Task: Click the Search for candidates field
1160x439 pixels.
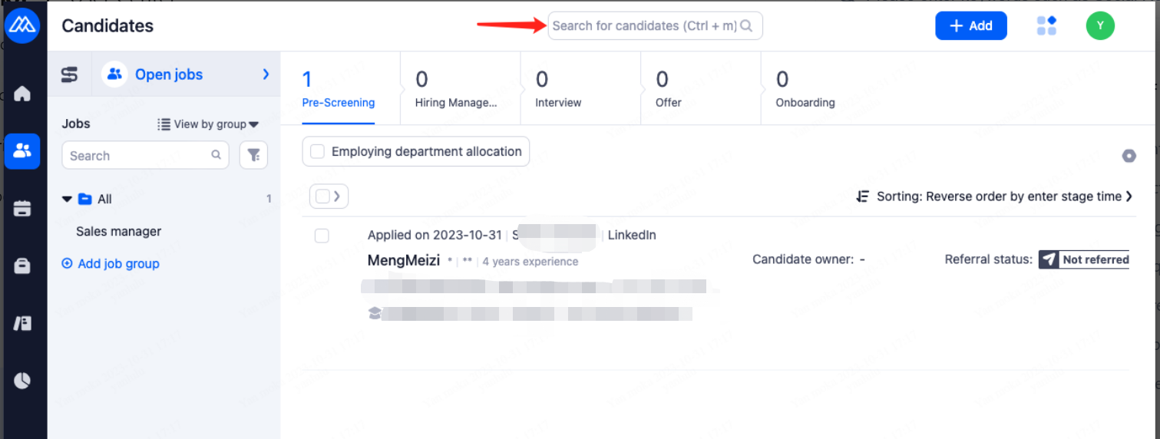Action: (643, 26)
